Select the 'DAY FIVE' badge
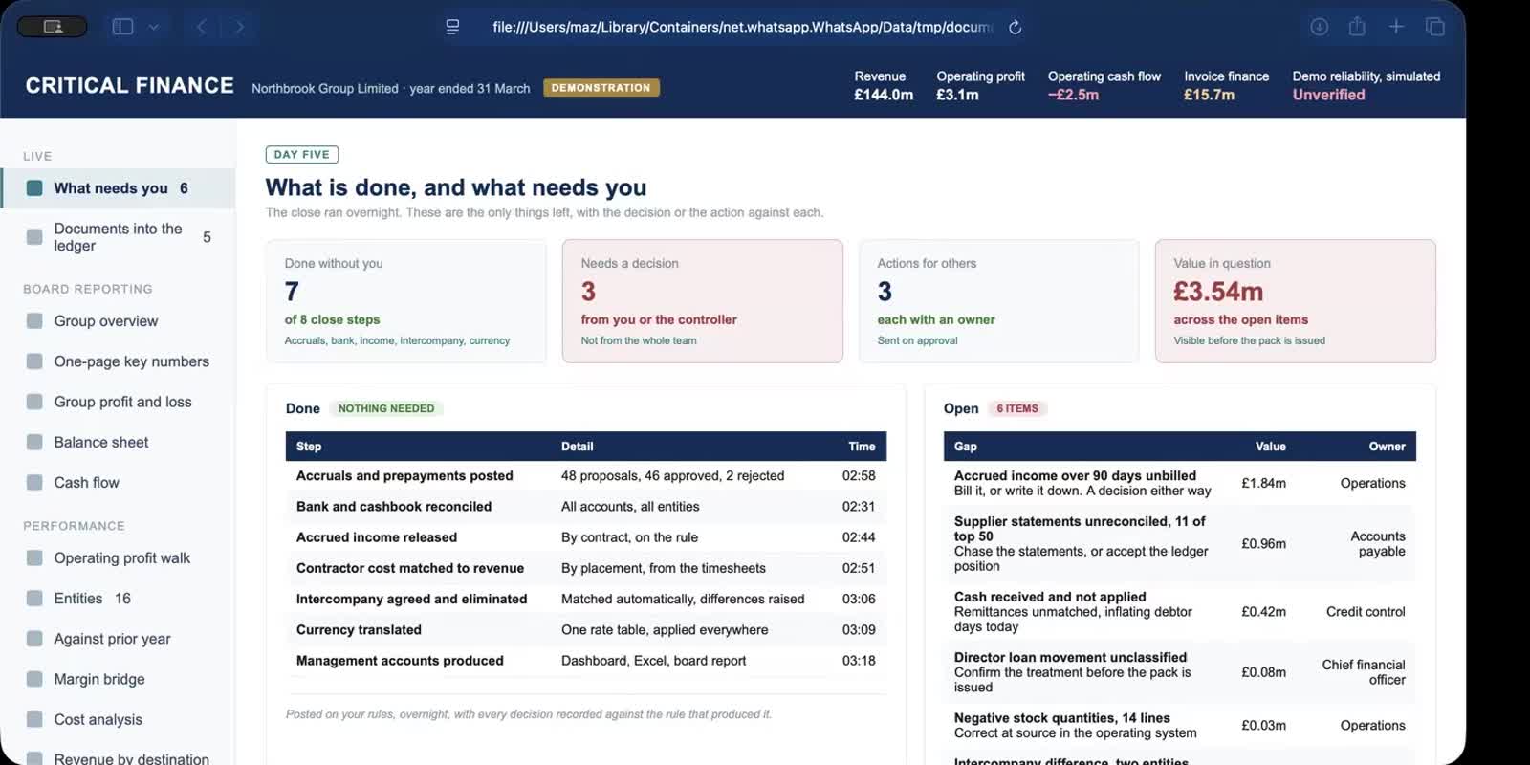1530x765 pixels. 302,154
